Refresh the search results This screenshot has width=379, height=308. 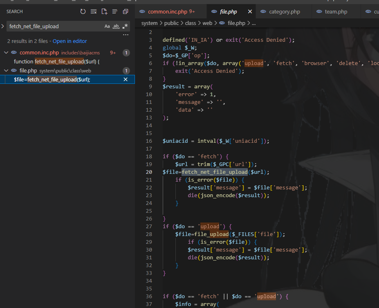(x=83, y=12)
